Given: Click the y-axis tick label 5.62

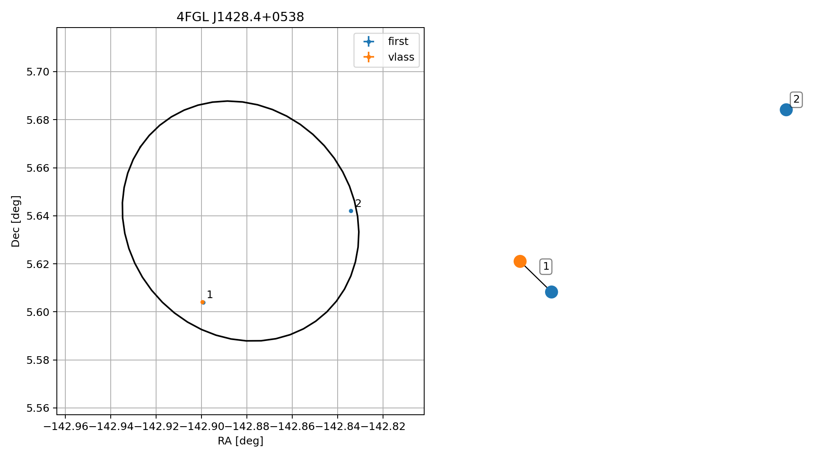Looking at the screenshot, I should (38, 264).
